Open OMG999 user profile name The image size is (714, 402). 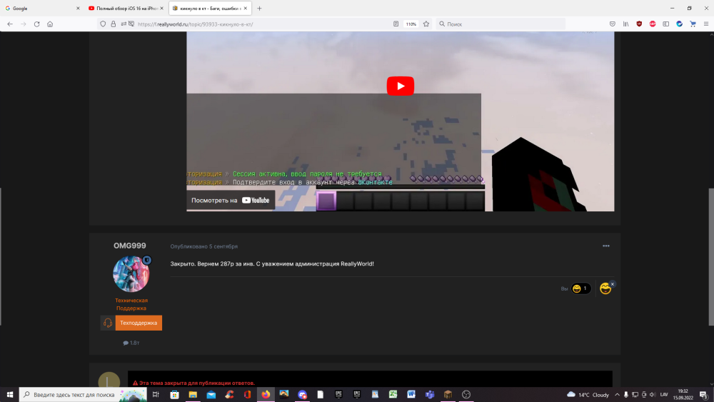coord(130,246)
